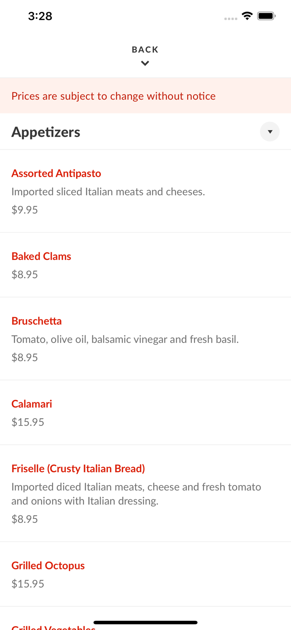
Task: Tap the Wi-Fi icon in the status bar
Action: click(x=247, y=16)
